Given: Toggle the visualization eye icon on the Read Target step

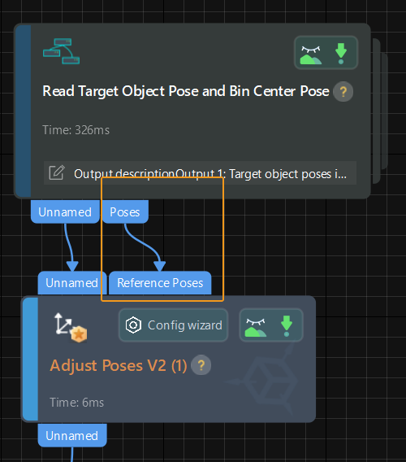Looking at the screenshot, I should pyautogui.click(x=311, y=54).
